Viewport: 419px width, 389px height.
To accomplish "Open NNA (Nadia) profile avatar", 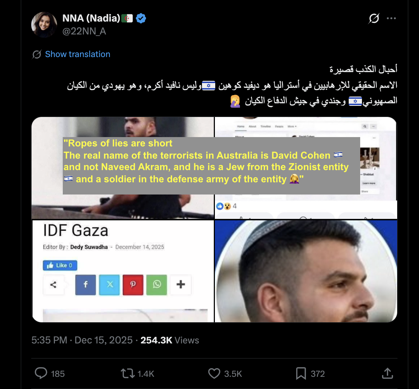I will pyautogui.click(x=44, y=25).
